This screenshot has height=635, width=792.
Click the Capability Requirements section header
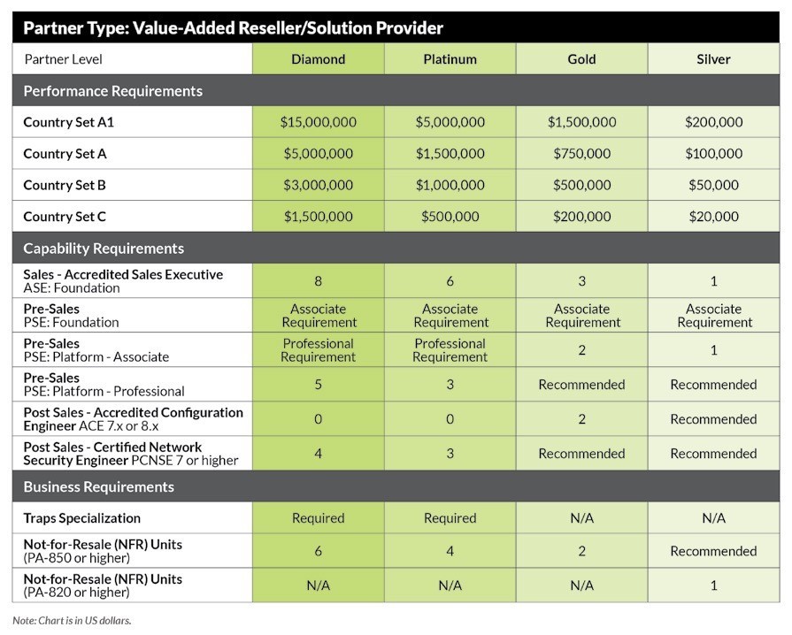click(x=104, y=249)
